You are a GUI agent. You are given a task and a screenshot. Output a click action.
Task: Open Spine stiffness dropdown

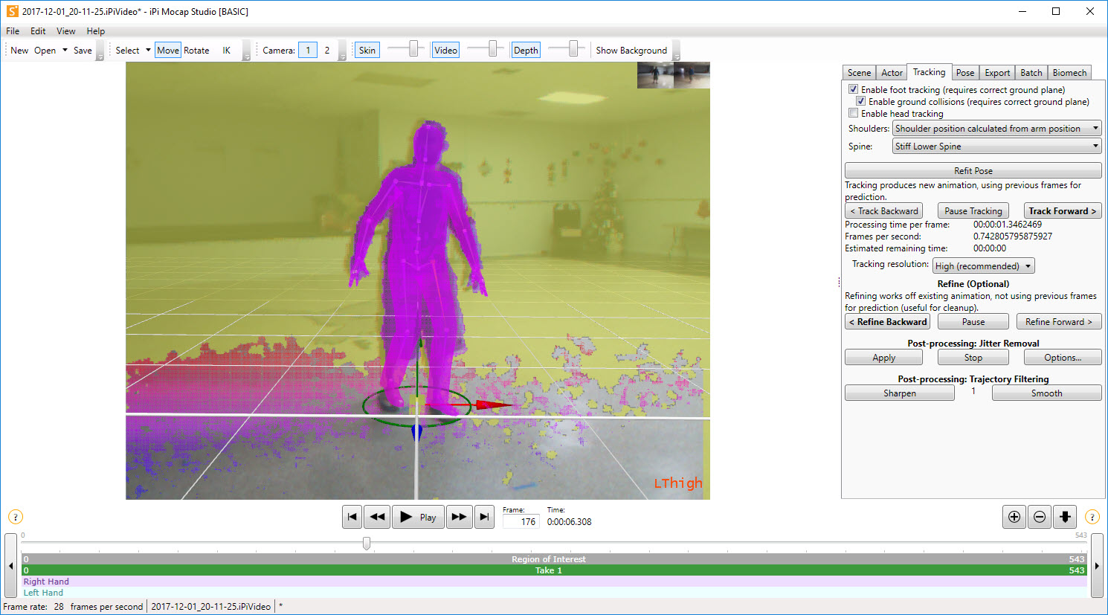[x=997, y=146]
